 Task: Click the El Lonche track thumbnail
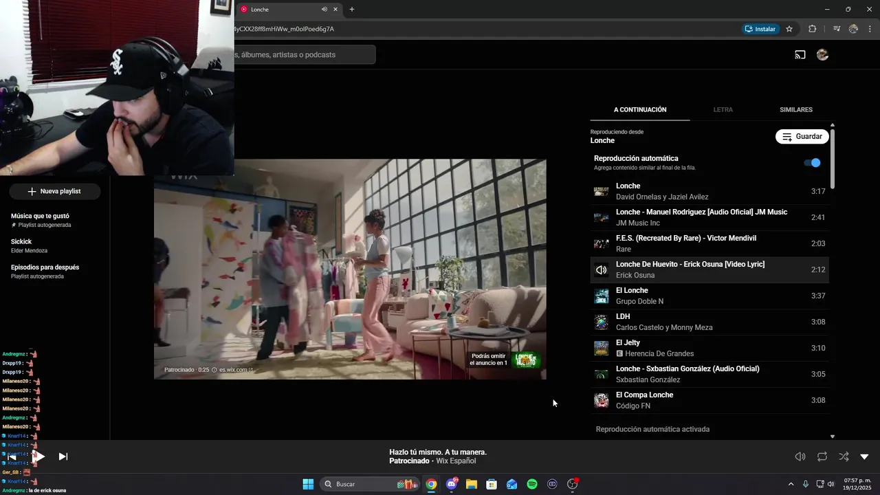pyautogui.click(x=601, y=296)
